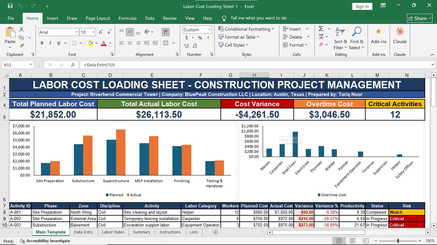This screenshot has width=437, height=245.
Task: Open the Arial font name dropdown
Action: click(77, 32)
